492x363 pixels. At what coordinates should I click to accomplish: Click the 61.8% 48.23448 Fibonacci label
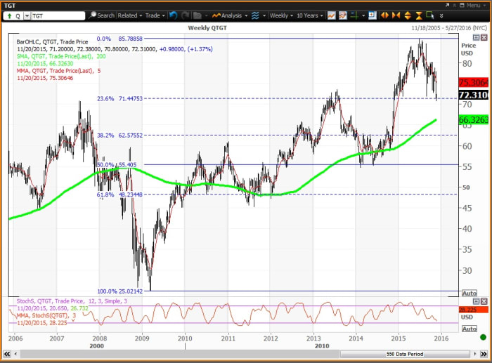click(x=119, y=194)
